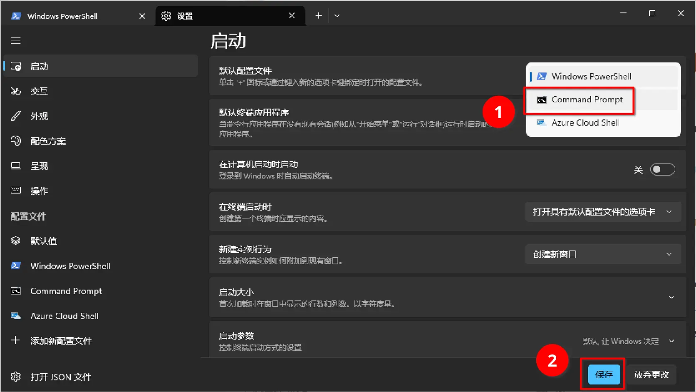Click the 交互 interaction sidebar icon
Screen dimensions: 696x392
16,91
